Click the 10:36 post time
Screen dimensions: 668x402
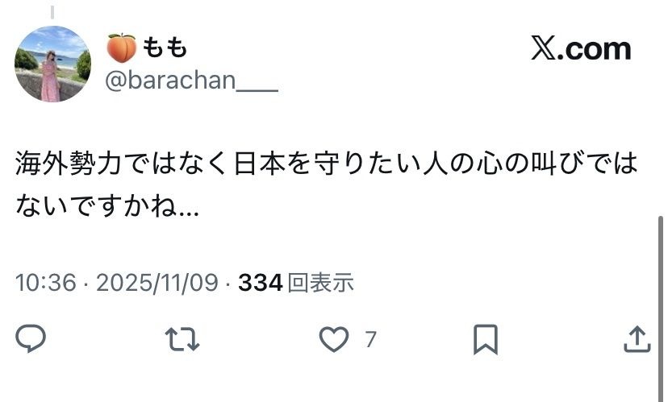(x=46, y=283)
